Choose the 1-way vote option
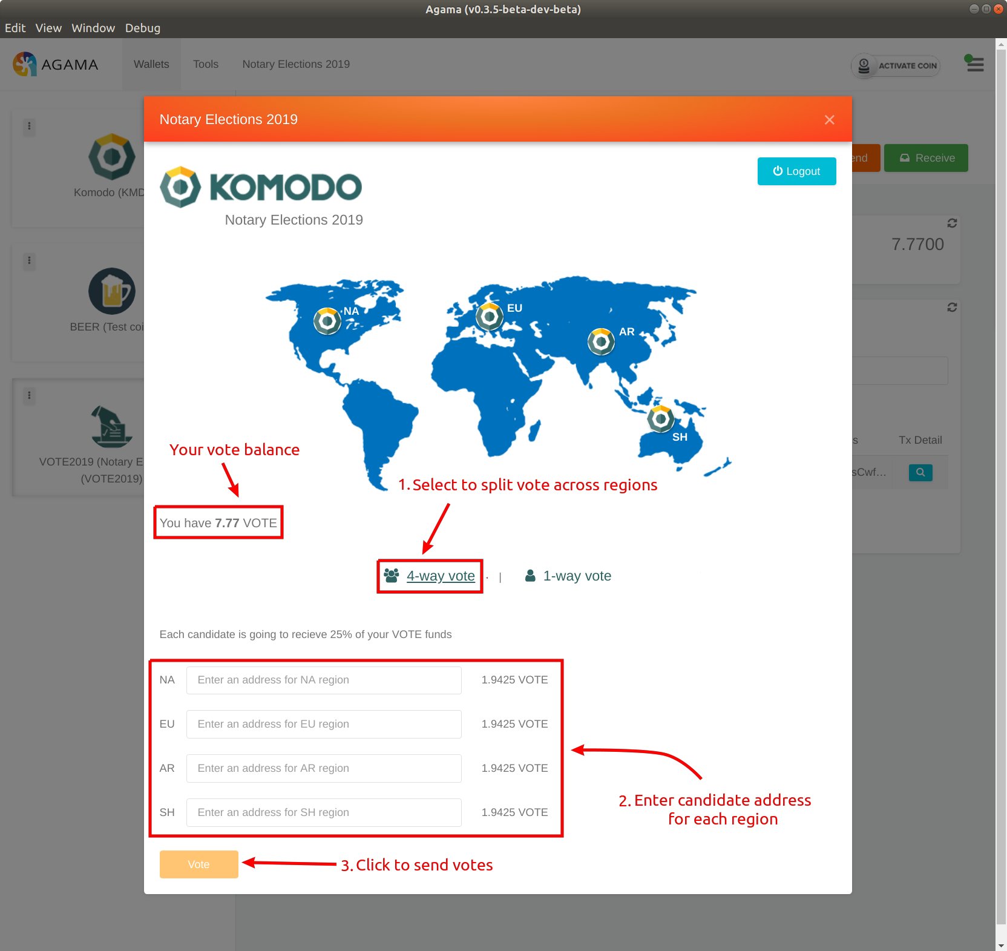 [x=568, y=576]
